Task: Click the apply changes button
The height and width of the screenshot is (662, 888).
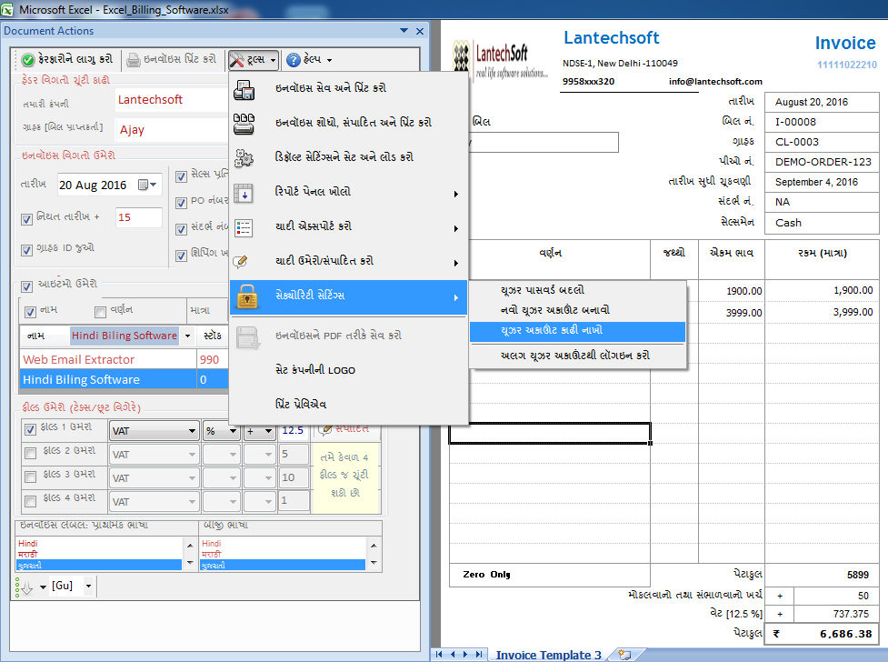Action: [x=67, y=59]
